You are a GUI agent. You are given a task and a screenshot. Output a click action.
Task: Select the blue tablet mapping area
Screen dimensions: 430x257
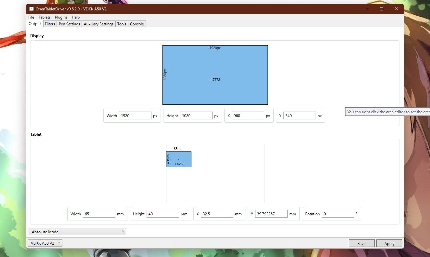tap(178, 159)
